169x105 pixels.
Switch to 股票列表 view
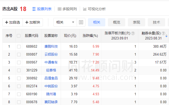pyautogui.click(x=42, y=9)
